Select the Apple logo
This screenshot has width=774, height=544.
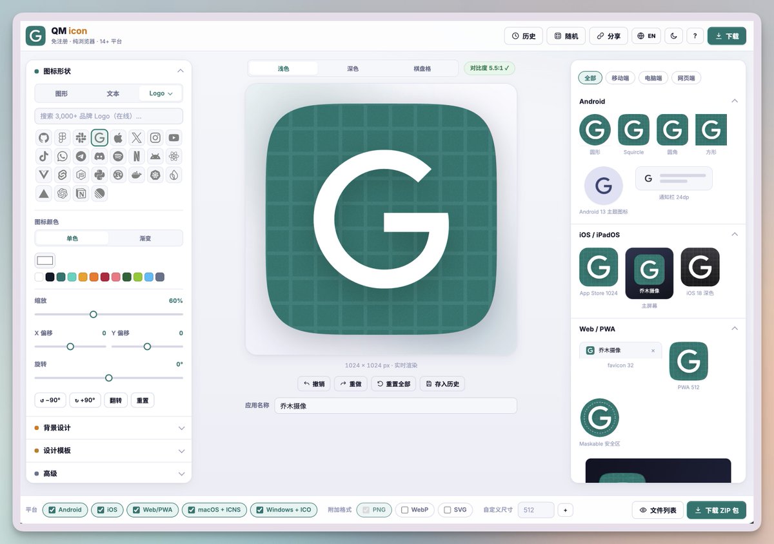[118, 137]
